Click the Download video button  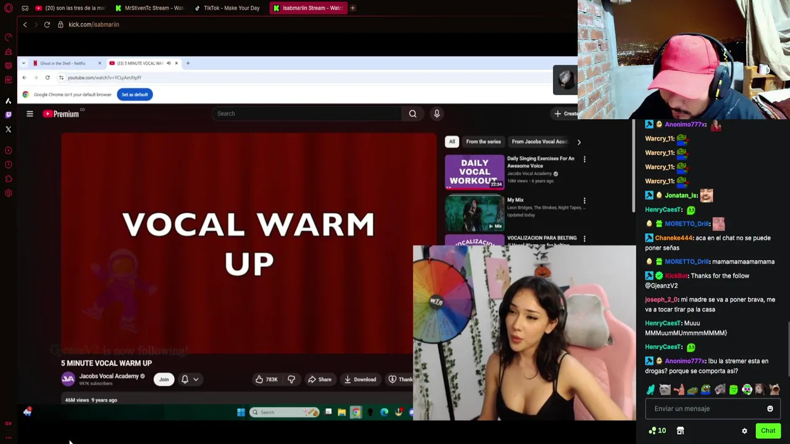[x=360, y=379]
